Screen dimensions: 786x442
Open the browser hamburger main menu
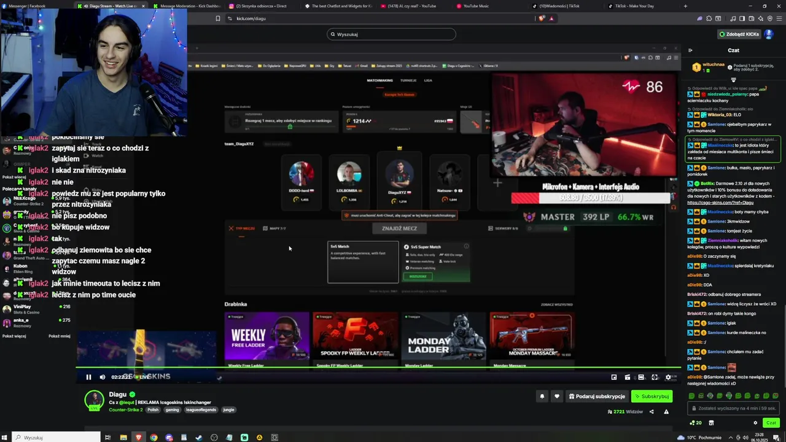pos(779,18)
